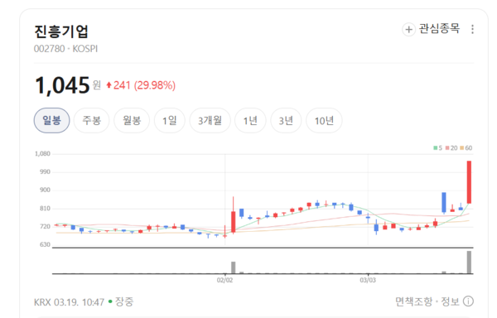497x318 pixels.
Task: Click the 1,045 current price
Action: tap(62, 85)
